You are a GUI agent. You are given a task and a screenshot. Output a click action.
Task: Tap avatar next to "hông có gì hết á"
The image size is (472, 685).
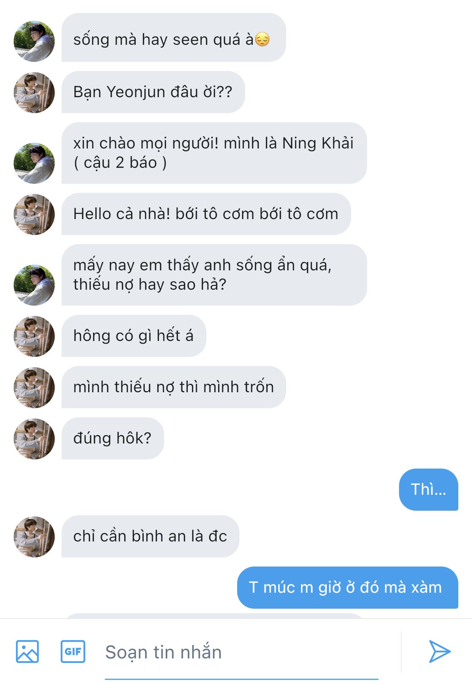34,336
